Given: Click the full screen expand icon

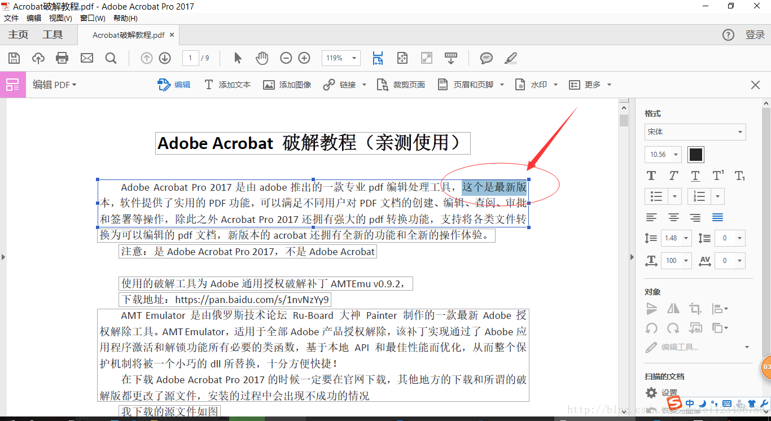Looking at the screenshot, I should pos(426,58).
